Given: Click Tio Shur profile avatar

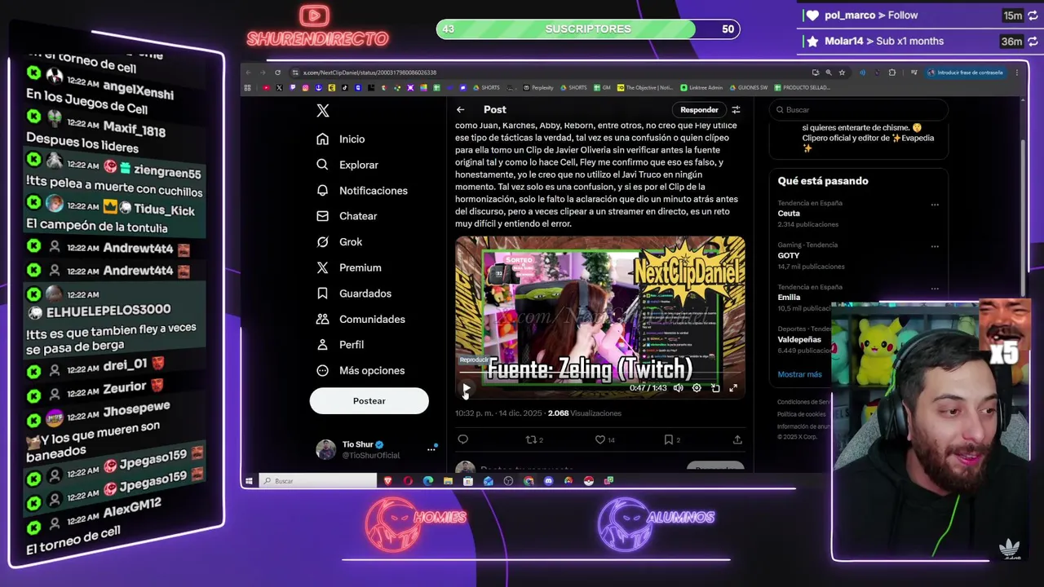Looking at the screenshot, I should [x=325, y=449].
